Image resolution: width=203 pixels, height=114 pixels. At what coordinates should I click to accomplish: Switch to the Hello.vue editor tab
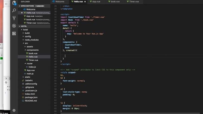pyautogui.click(x=78, y=2)
